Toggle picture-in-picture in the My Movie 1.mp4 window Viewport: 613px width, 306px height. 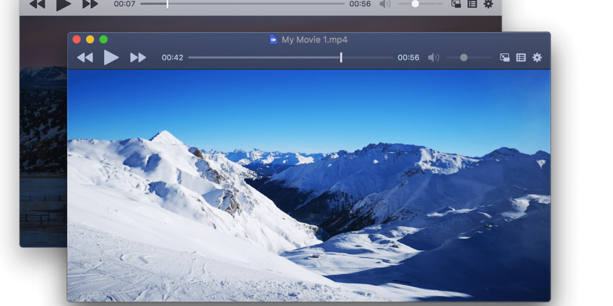pyautogui.click(x=504, y=57)
